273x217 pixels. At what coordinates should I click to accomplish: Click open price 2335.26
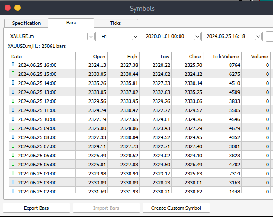97,83
